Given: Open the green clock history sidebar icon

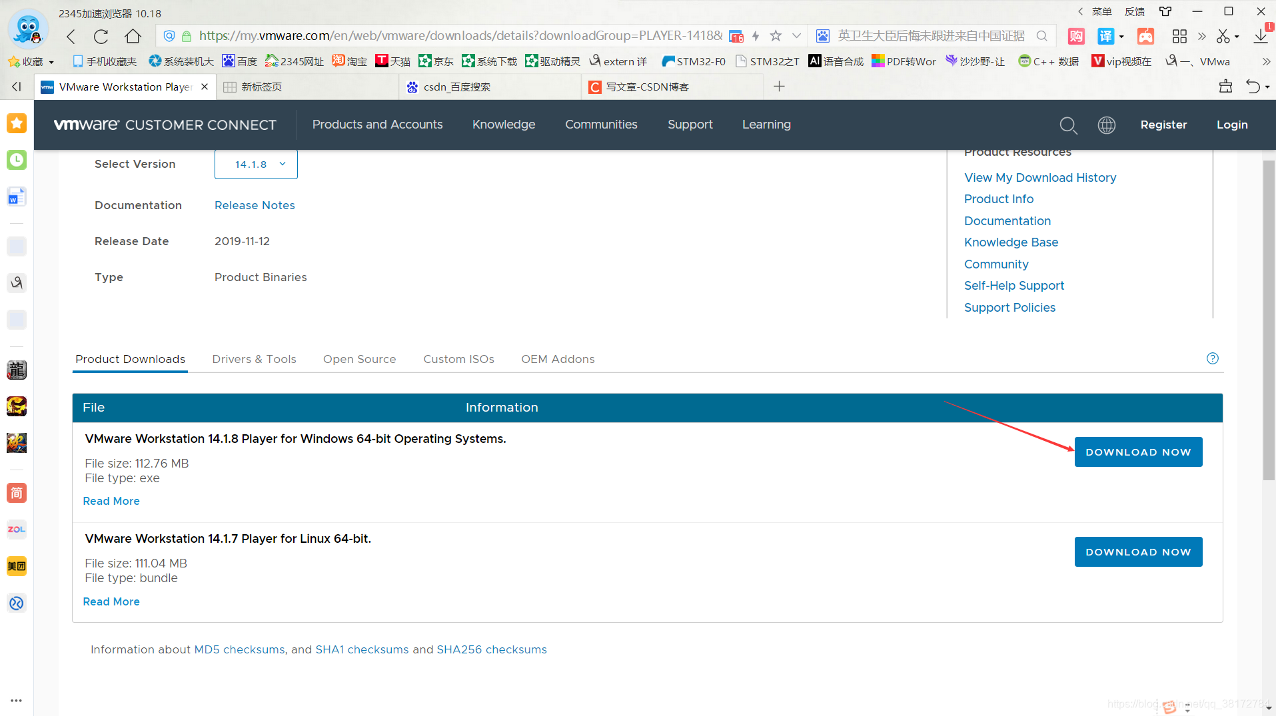Looking at the screenshot, I should click(17, 160).
